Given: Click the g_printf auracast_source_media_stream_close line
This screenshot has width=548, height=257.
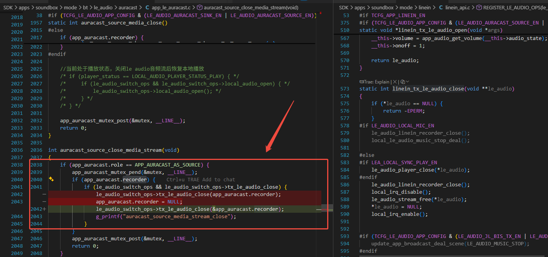Looking at the screenshot, I should click(166, 217).
